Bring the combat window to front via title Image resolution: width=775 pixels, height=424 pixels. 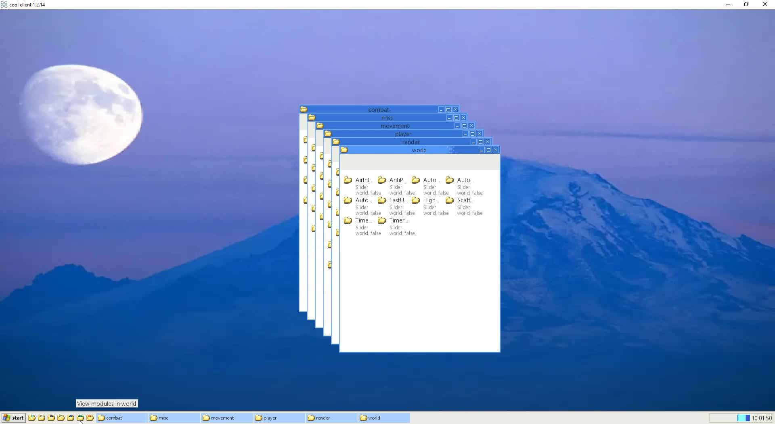click(x=379, y=110)
